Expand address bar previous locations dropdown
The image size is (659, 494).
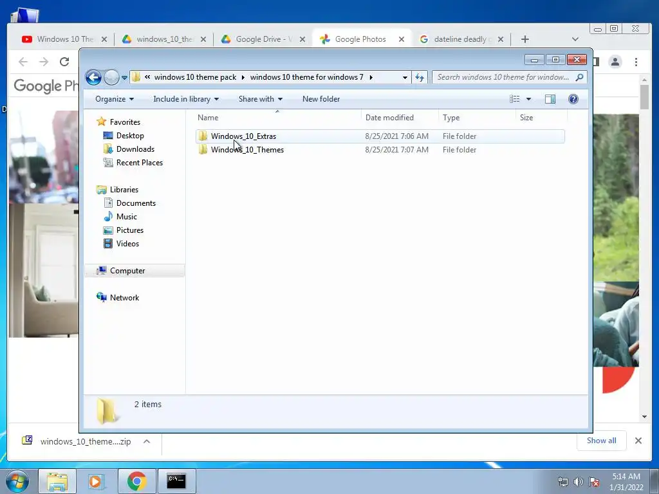(405, 77)
